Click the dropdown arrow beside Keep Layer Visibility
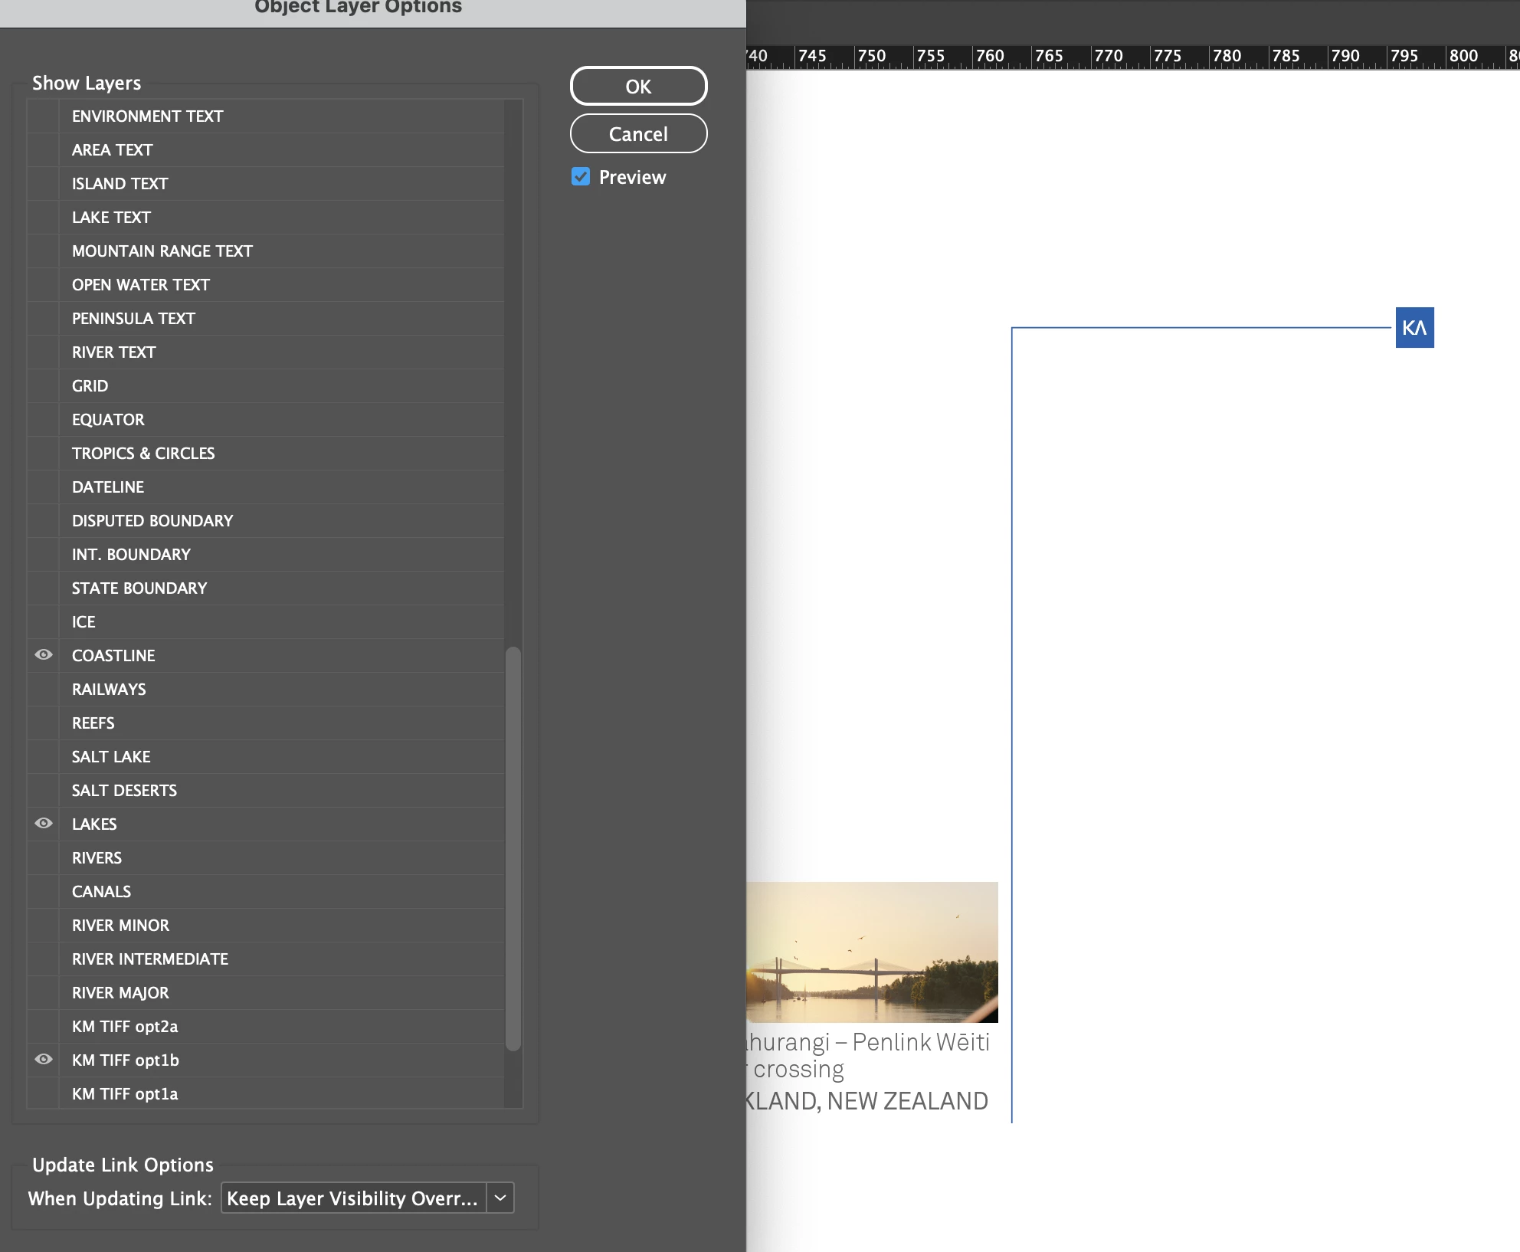Viewport: 1520px width, 1252px height. pos(500,1198)
